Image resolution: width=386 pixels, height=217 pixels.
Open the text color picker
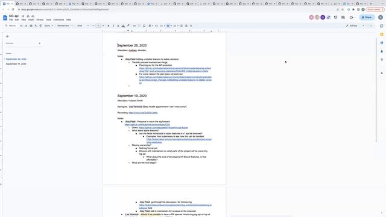[x=123, y=25]
